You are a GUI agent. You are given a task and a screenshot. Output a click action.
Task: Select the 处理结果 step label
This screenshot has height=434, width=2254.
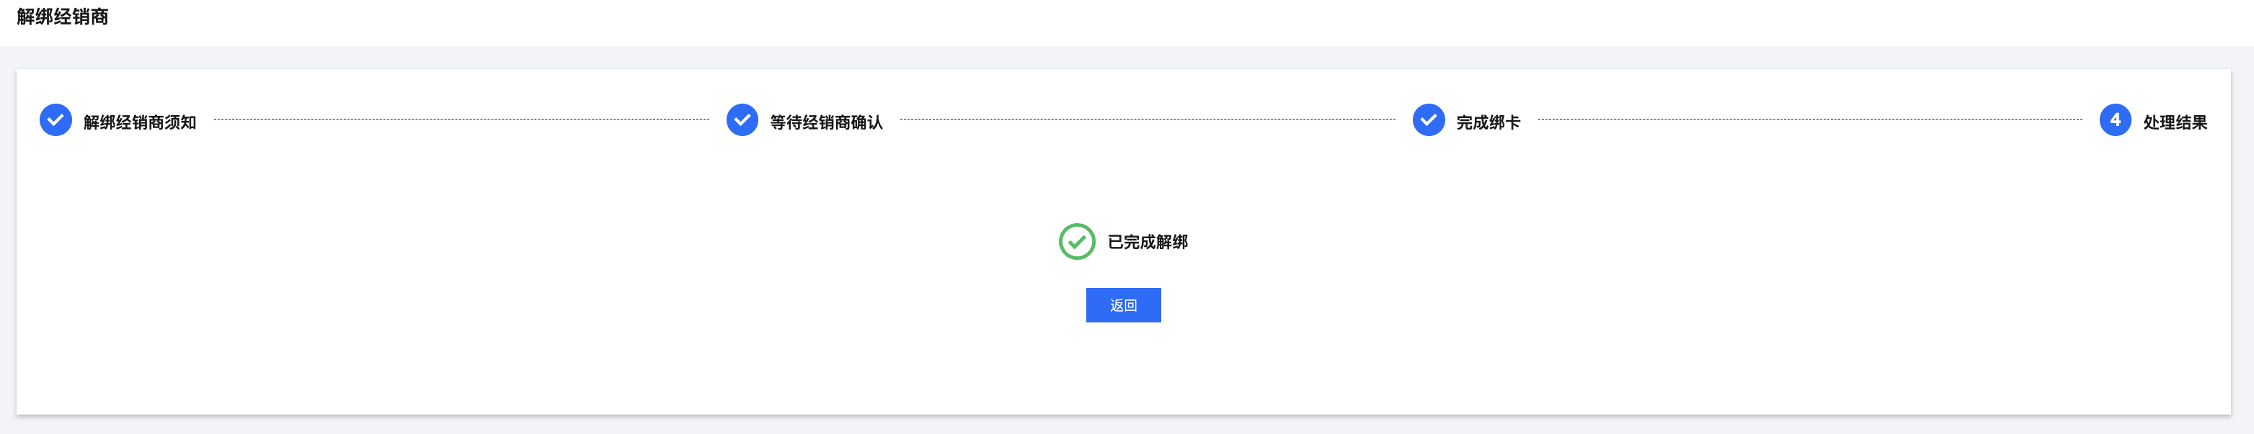pyautogui.click(x=2175, y=122)
